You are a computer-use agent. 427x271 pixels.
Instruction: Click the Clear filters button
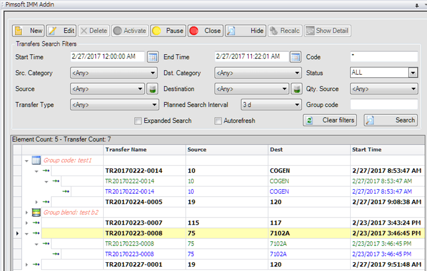click(x=330, y=120)
